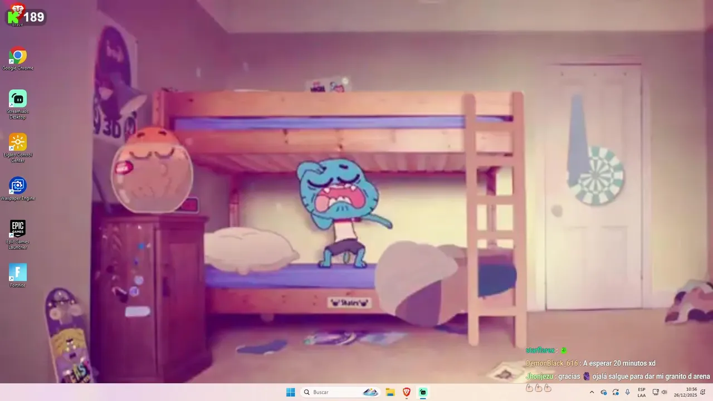
Task: Click starflarex username in chat
Action: 540,350
